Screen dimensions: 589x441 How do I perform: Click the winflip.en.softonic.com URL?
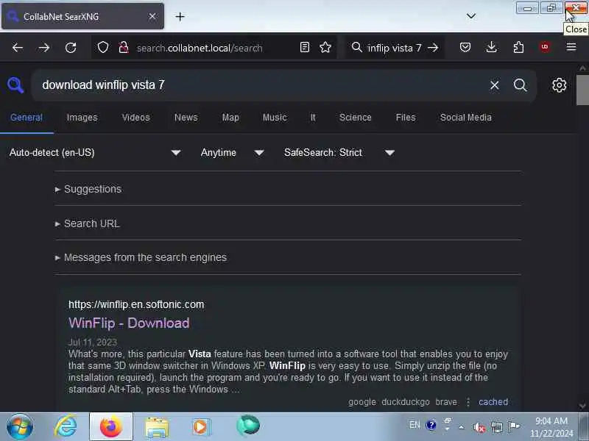pyautogui.click(x=136, y=304)
